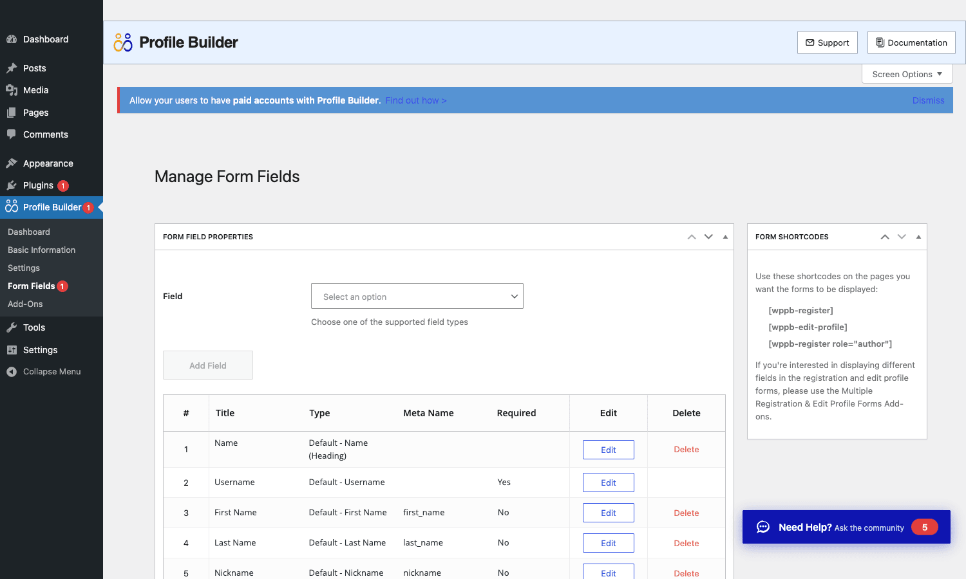Click the Pages icon in sidebar
The width and height of the screenshot is (966, 579).
tap(12, 113)
